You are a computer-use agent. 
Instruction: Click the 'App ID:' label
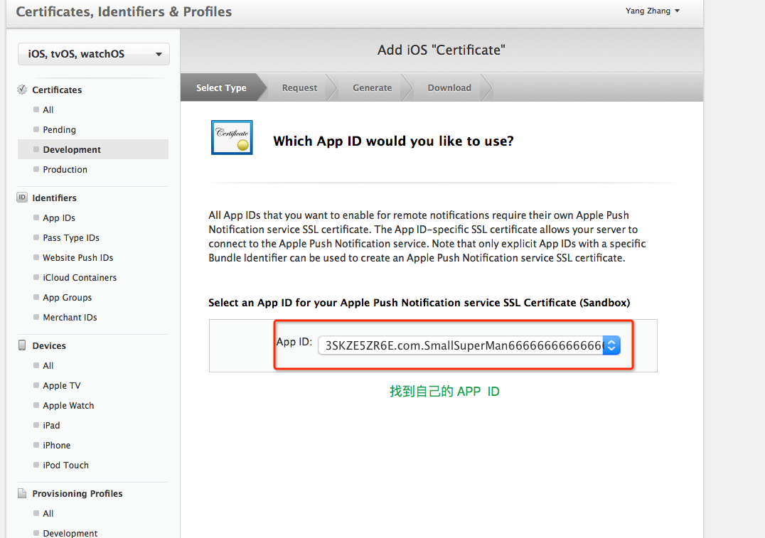click(x=294, y=341)
